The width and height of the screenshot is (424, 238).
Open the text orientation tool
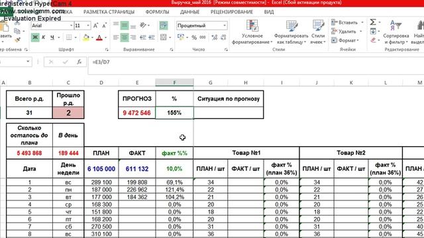click(x=143, y=25)
